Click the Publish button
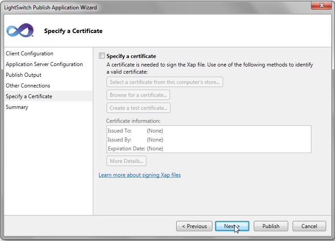This screenshot has width=335, height=241. pos(271,226)
